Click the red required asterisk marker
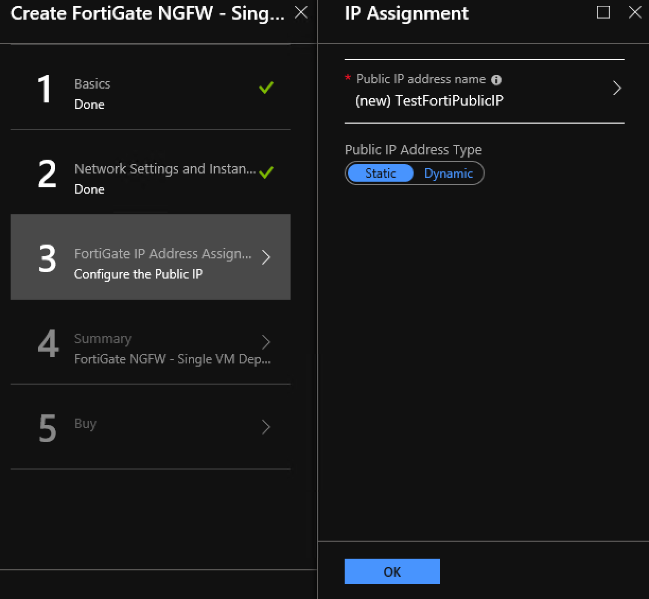Viewport: 649px width, 599px height. click(x=348, y=78)
